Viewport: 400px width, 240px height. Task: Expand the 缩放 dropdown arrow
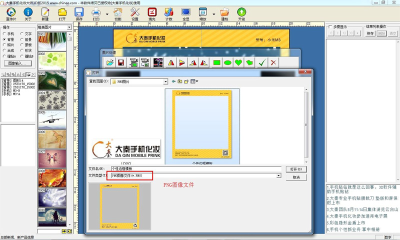click(214, 14)
